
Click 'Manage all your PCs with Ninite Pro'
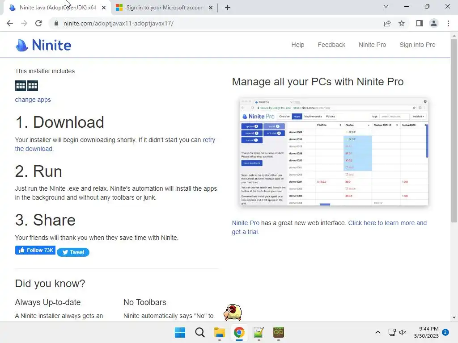(318, 82)
